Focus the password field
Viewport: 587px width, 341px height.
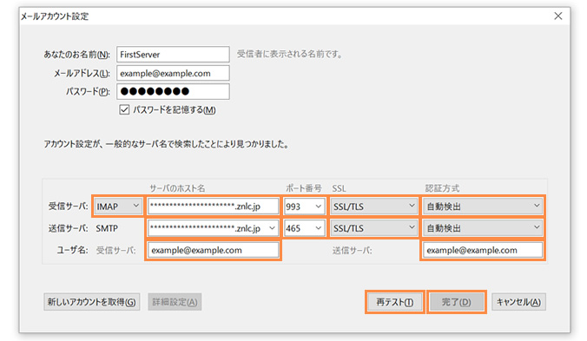click(x=173, y=91)
